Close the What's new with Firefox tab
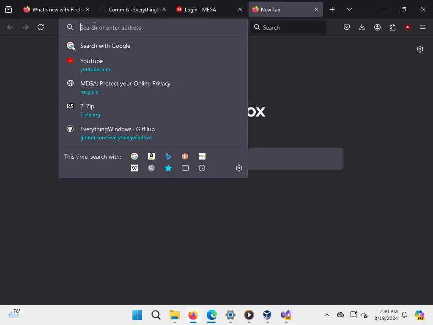Image resolution: width=433 pixels, height=325 pixels. pyautogui.click(x=88, y=9)
